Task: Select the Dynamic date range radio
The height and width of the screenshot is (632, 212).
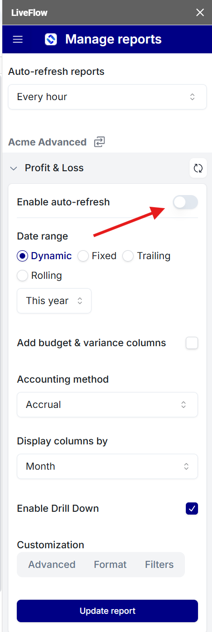Action: coord(44,256)
